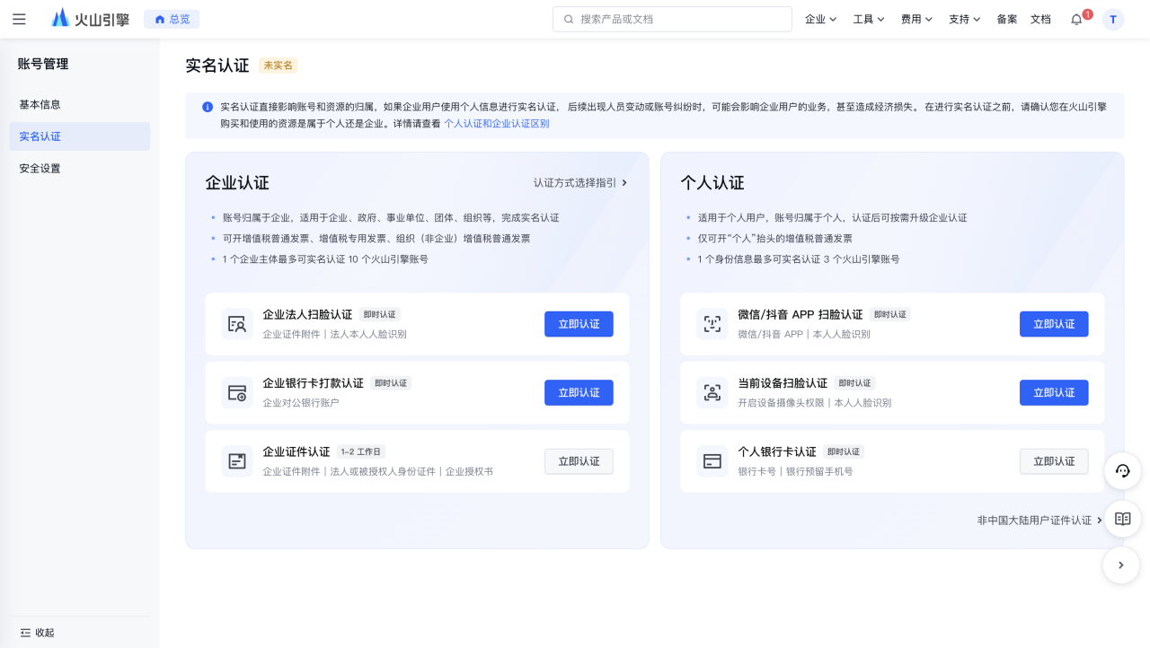
Task: Expand the 支持 dropdown menu
Action: [x=965, y=19]
